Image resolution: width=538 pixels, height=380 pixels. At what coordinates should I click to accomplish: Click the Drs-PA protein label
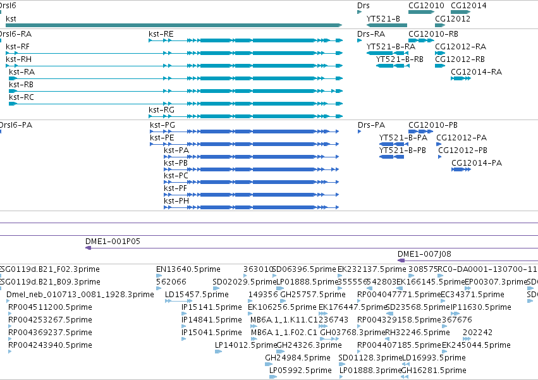tap(371, 125)
